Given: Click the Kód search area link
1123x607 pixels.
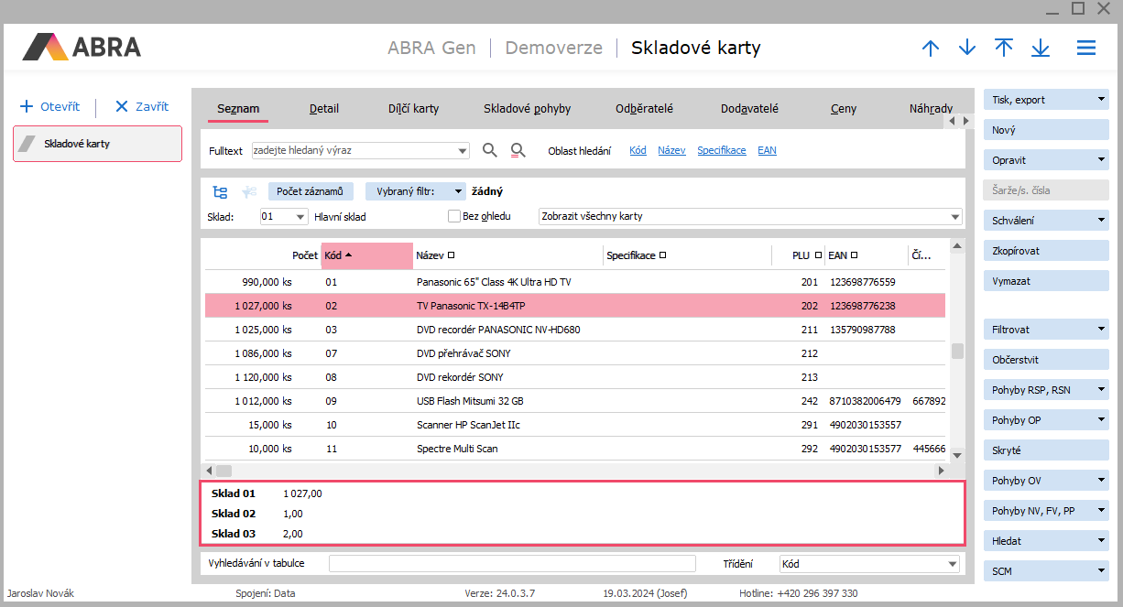Looking at the screenshot, I should click(638, 151).
